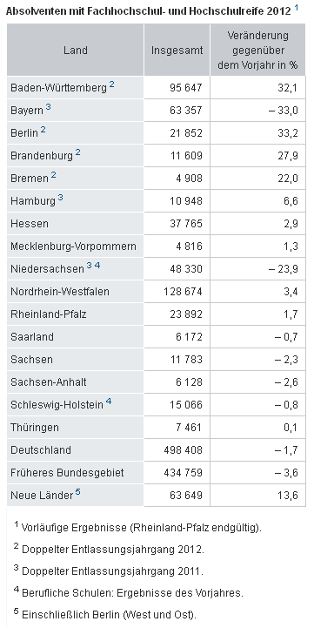
Task: Click footnote 2 next to Bremen
Action: pos(54,175)
